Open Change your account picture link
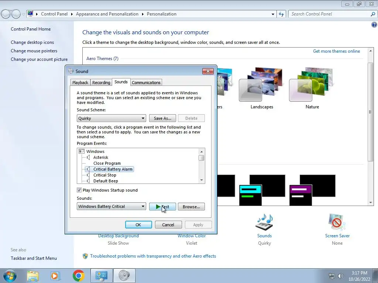 click(x=39, y=59)
